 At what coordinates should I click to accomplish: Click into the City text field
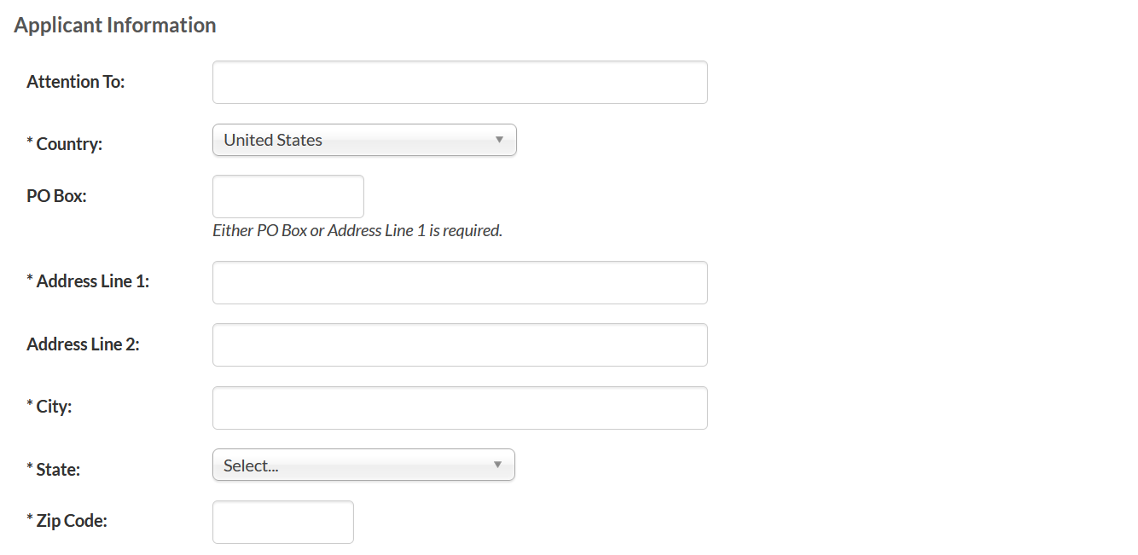[460, 408]
